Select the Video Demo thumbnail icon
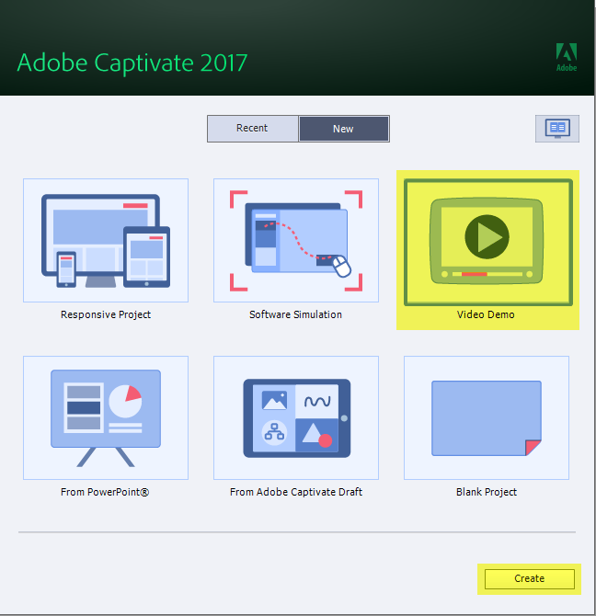The height and width of the screenshot is (616, 596). [x=487, y=239]
